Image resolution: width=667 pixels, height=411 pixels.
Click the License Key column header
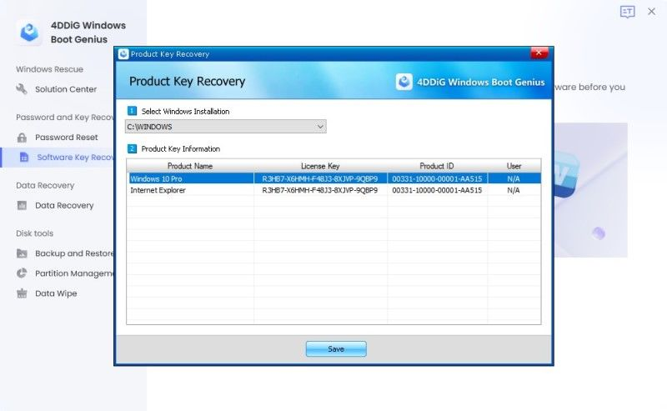click(x=320, y=166)
